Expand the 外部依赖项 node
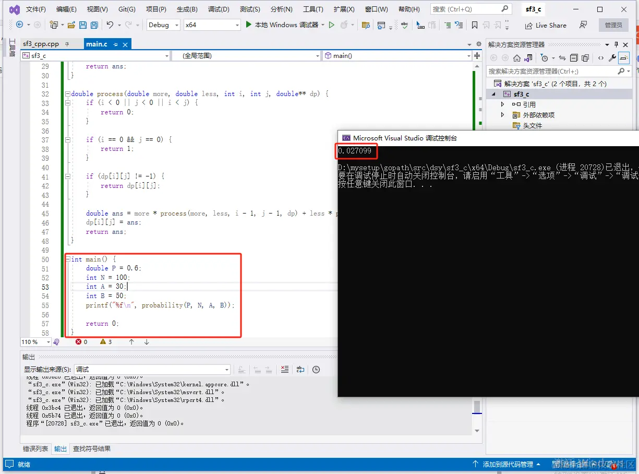The width and height of the screenshot is (639, 474). [x=503, y=115]
